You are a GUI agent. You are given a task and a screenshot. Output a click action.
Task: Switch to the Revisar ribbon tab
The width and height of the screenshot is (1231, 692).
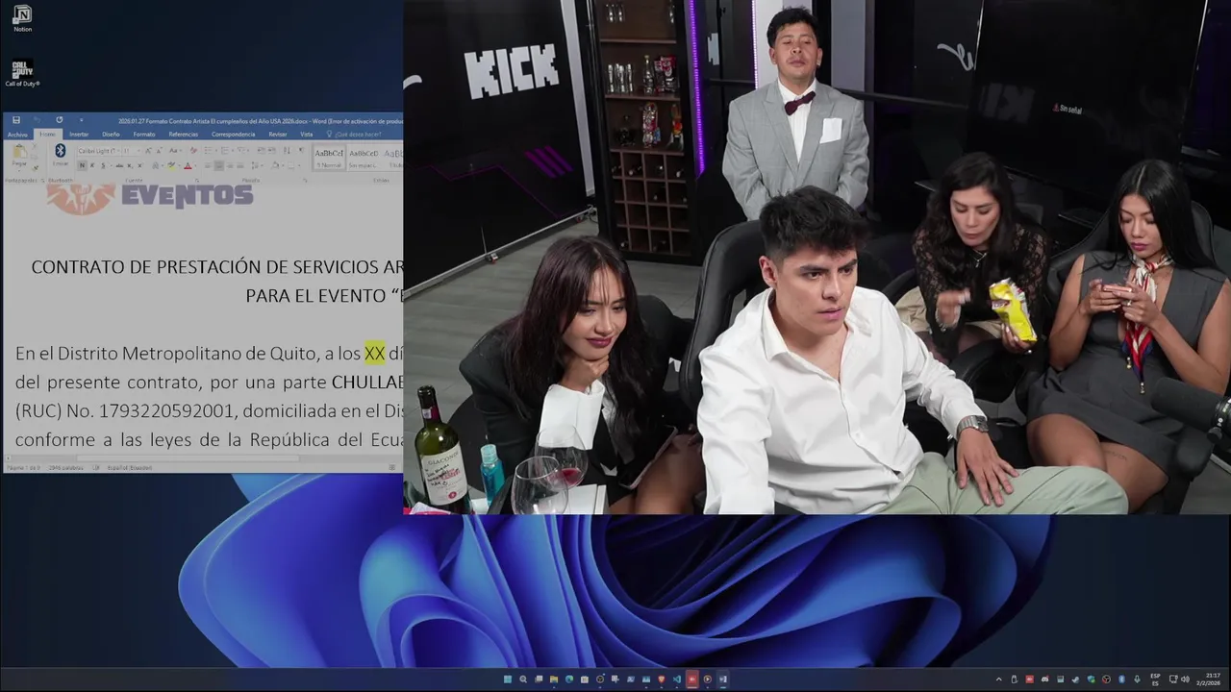(278, 135)
